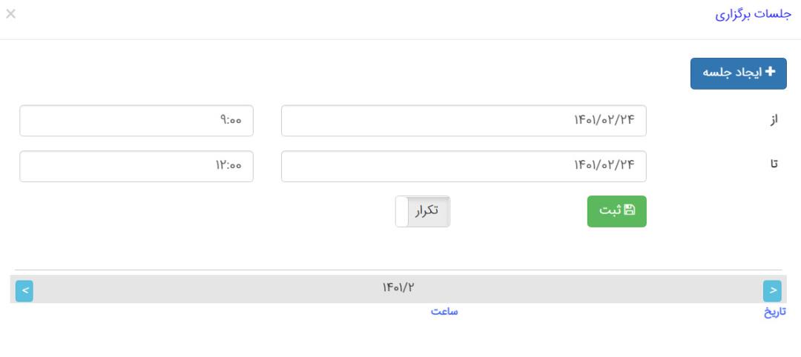801x357 pixels.
Task: Select the ساعت column header
Action: coord(444,311)
